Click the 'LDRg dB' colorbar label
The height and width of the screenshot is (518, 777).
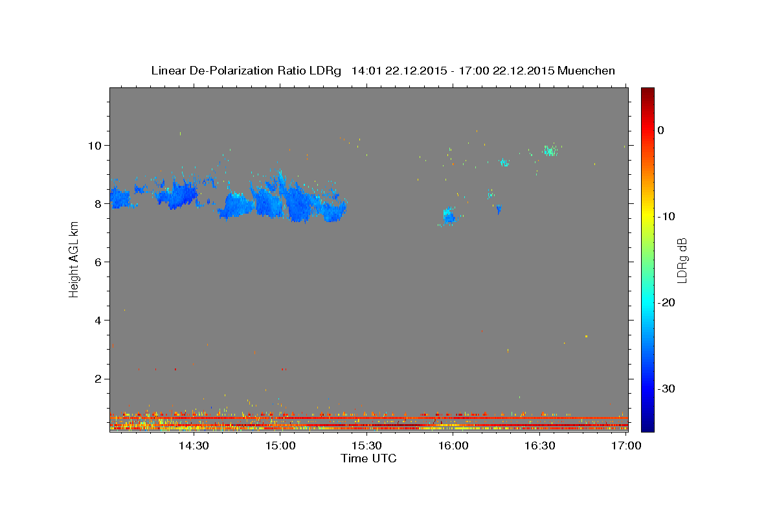[681, 260]
